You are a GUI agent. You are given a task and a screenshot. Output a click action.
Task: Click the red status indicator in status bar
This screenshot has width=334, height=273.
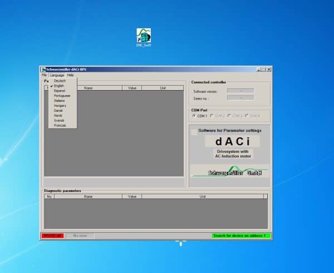coord(53,236)
